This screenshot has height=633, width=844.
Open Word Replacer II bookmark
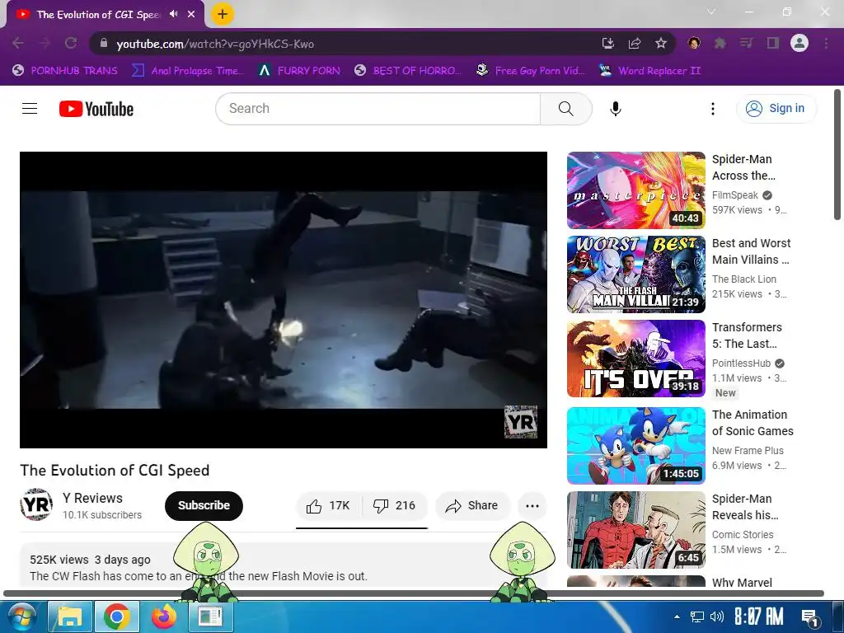pyautogui.click(x=650, y=71)
